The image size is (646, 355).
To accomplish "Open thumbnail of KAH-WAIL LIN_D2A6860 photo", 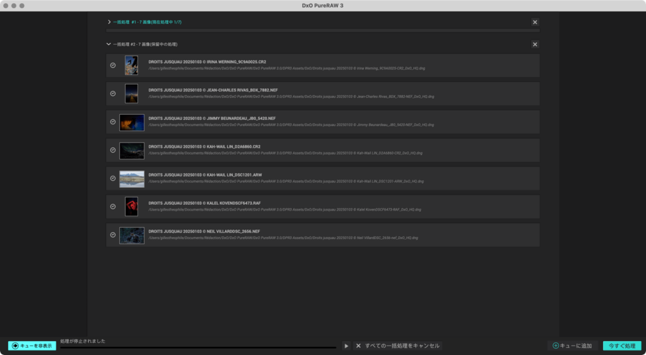I will (132, 151).
